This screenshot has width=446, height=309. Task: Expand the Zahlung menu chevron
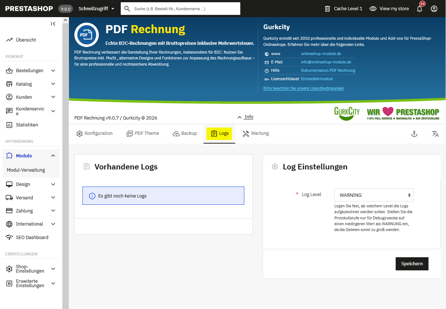[53, 211]
